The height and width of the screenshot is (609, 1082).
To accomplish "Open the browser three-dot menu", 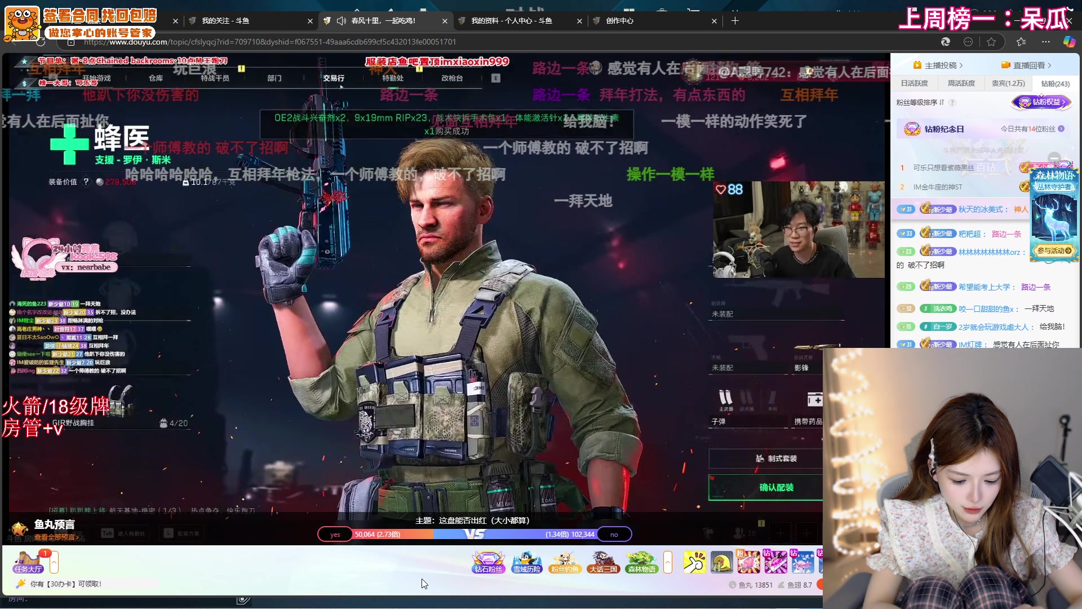I will pyautogui.click(x=1046, y=42).
